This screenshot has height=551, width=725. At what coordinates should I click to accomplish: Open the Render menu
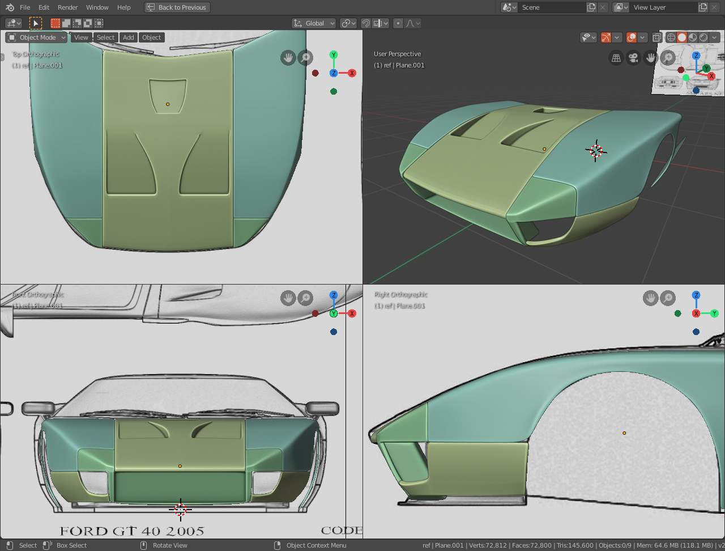point(67,7)
